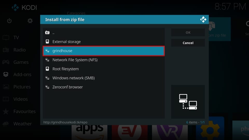Screen dimensions: 249x140
Task: Select Root filesystem entry
Action: 103,69
